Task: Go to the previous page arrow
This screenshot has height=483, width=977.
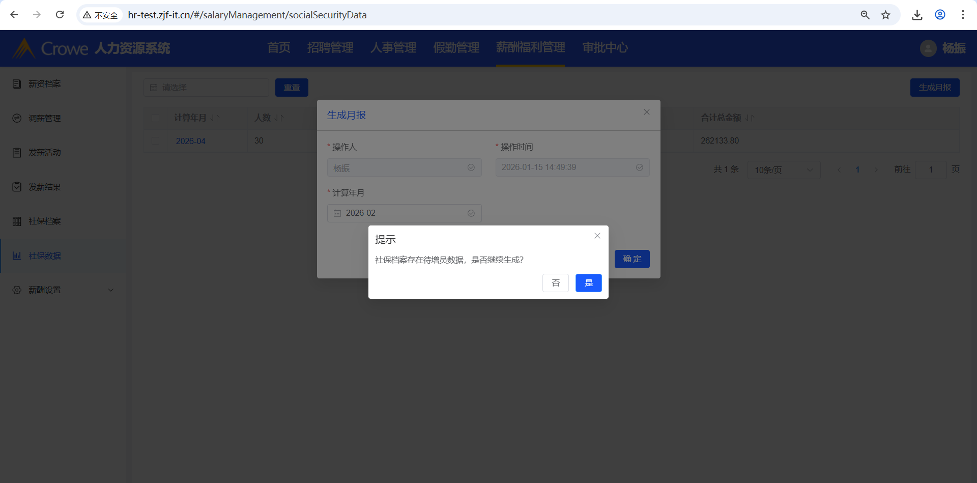Action: tap(839, 170)
